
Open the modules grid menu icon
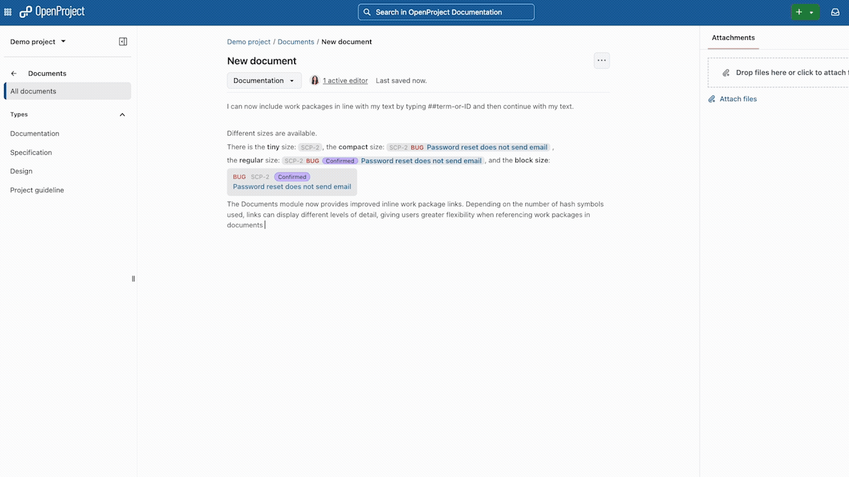8,12
